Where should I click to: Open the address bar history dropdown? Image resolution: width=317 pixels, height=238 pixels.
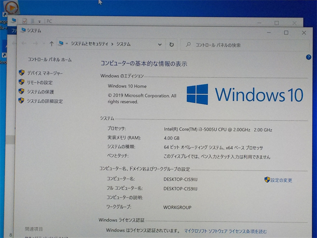160,45
